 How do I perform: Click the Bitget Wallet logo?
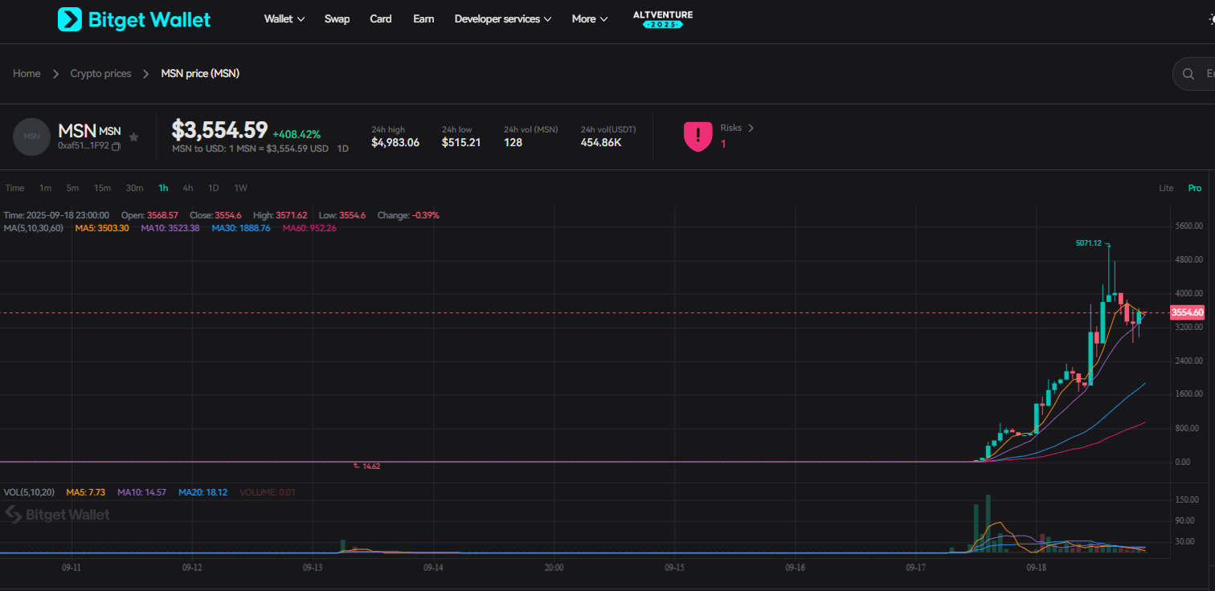[134, 19]
